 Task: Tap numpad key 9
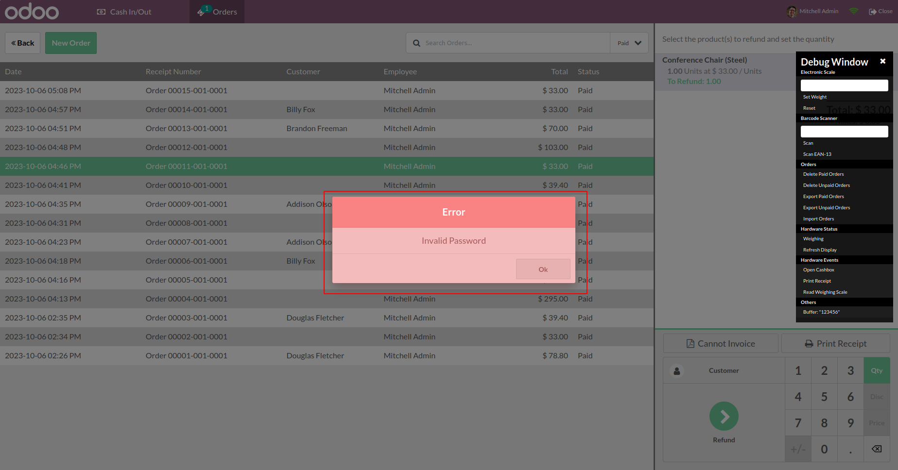(x=850, y=423)
